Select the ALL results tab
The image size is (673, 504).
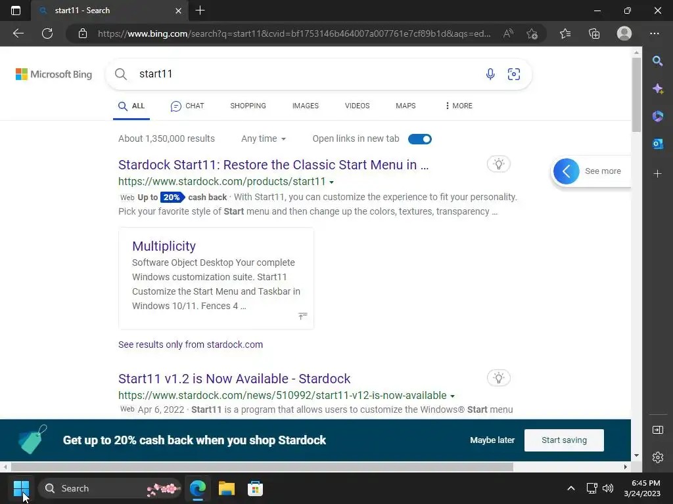131,106
